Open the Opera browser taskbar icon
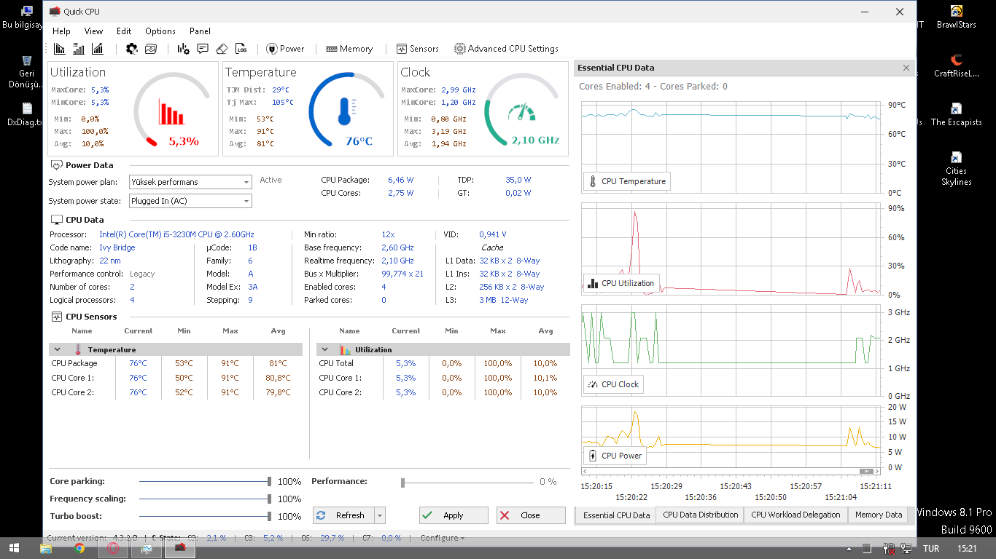 [113, 548]
